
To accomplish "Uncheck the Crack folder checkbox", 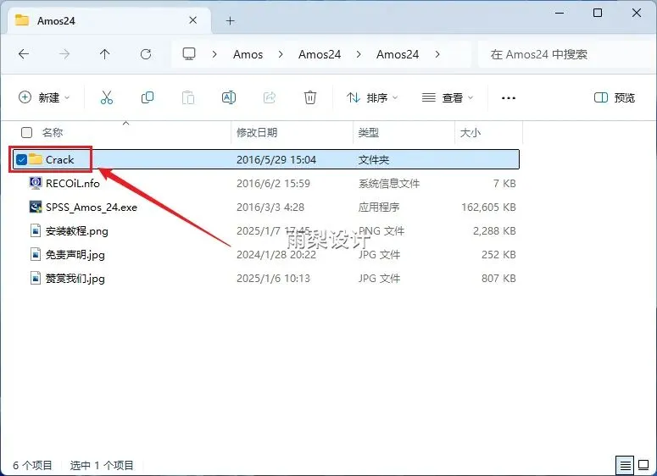I will click(21, 159).
